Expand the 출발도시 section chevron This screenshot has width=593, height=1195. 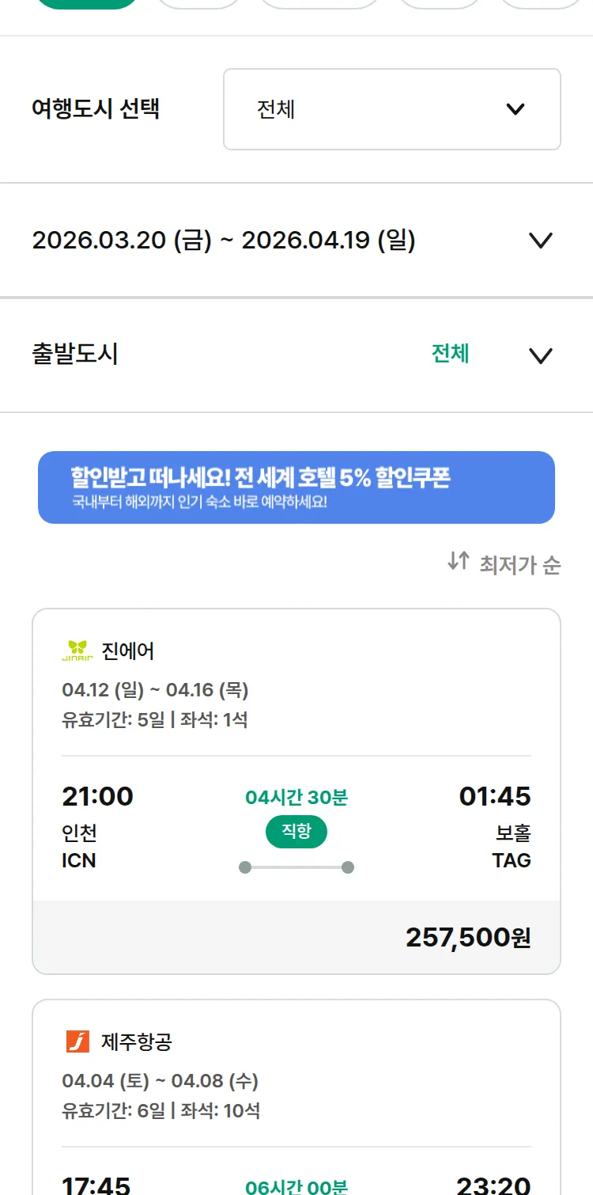tap(540, 355)
